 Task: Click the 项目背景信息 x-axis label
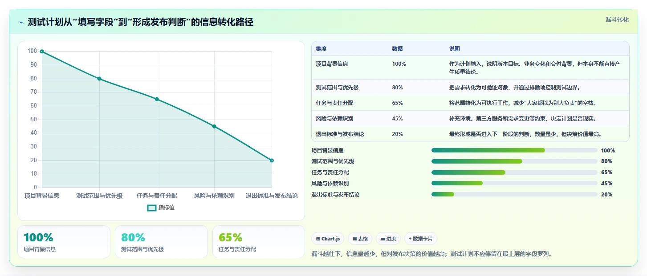pyautogui.click(x=42, y=196)
